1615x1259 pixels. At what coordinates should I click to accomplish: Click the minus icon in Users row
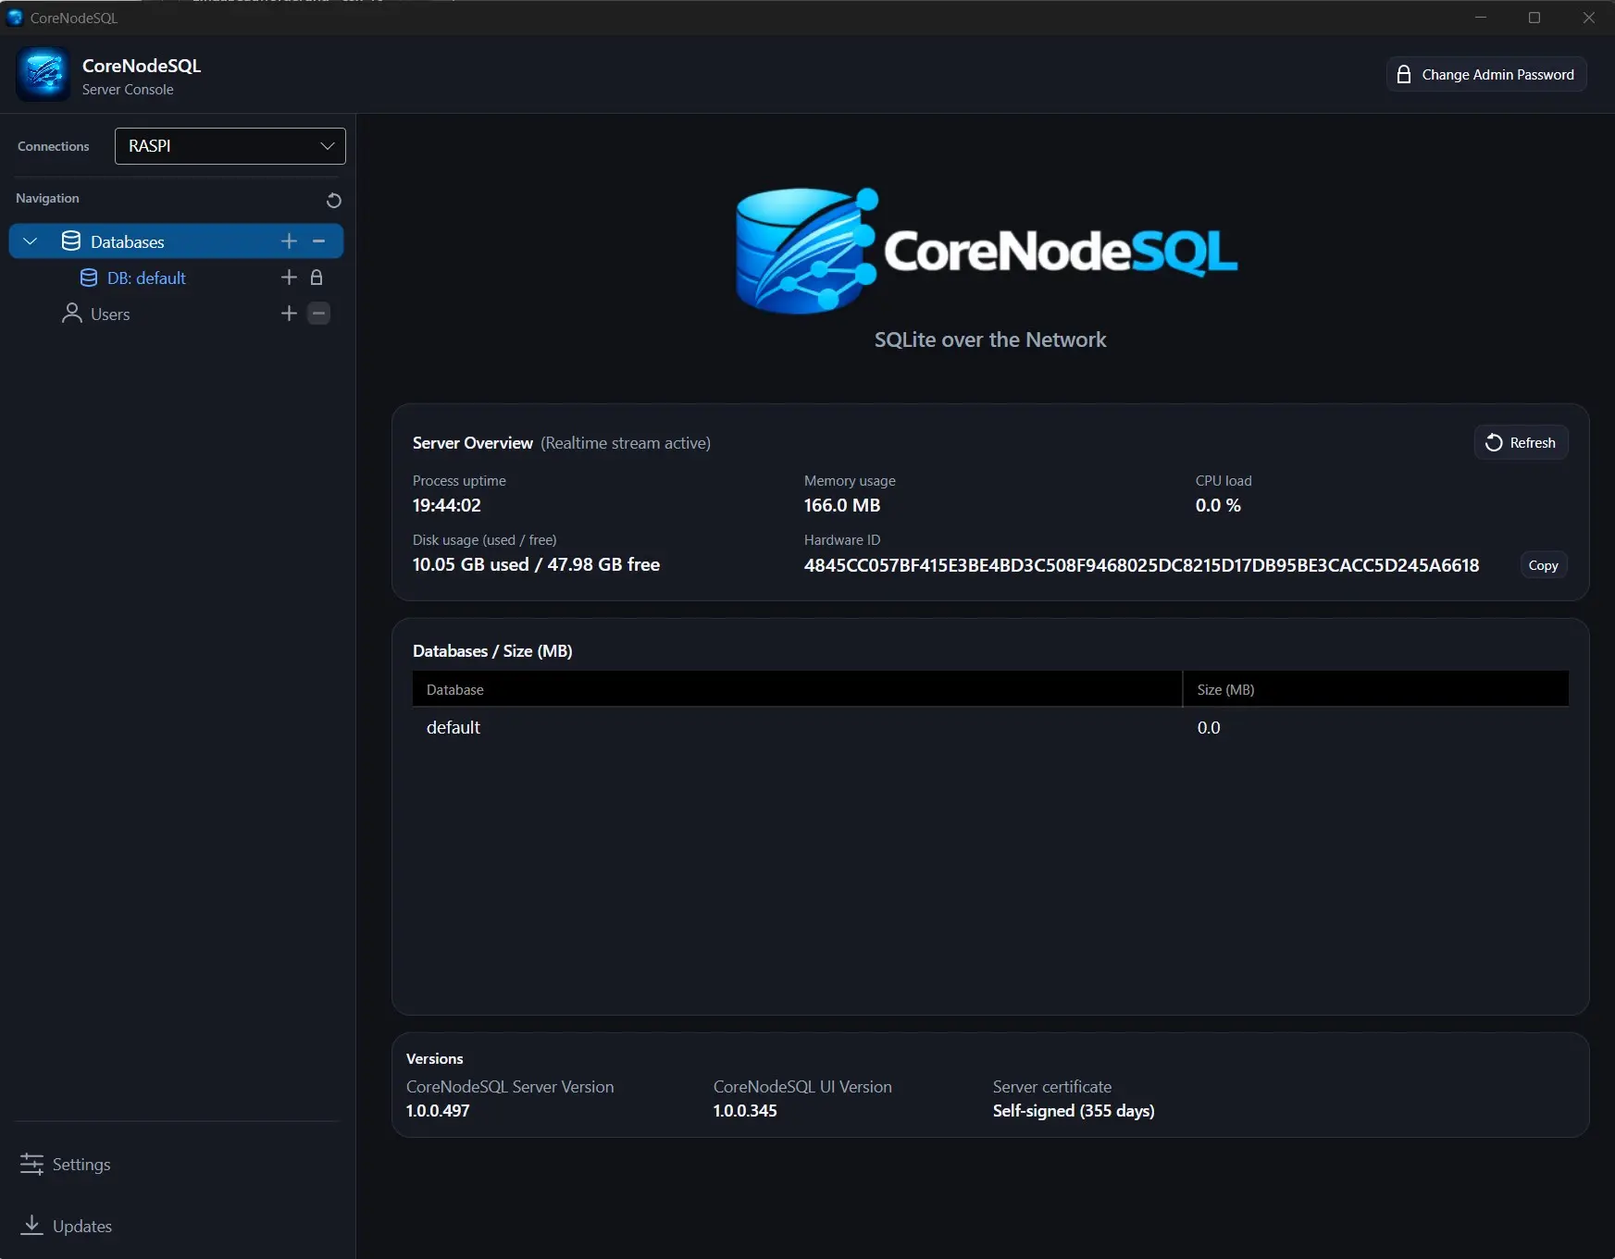click(318, 314)
